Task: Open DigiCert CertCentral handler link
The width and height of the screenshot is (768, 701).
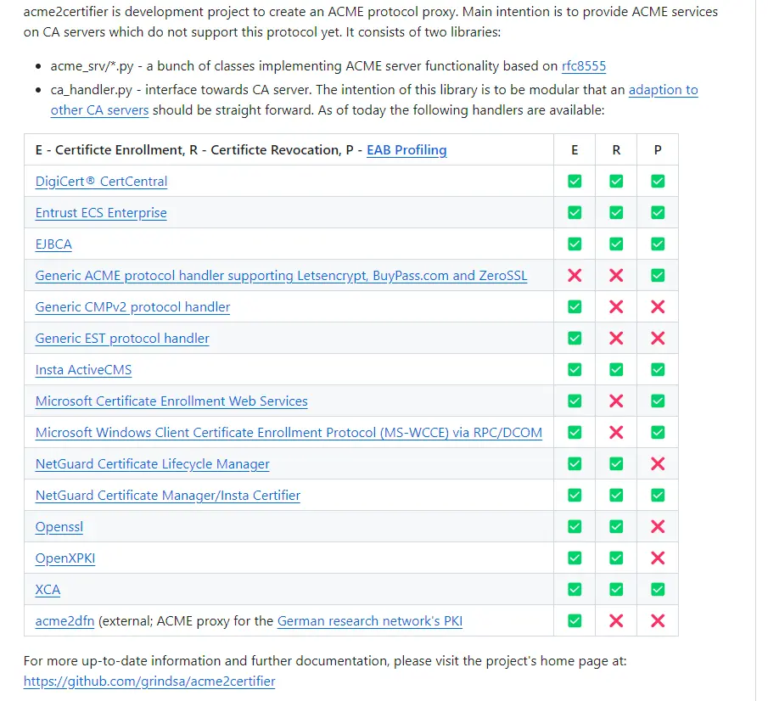Action: [103, 182]
